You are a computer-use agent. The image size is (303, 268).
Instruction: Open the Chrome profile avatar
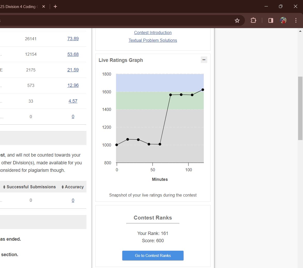click(x=283, y=20)
